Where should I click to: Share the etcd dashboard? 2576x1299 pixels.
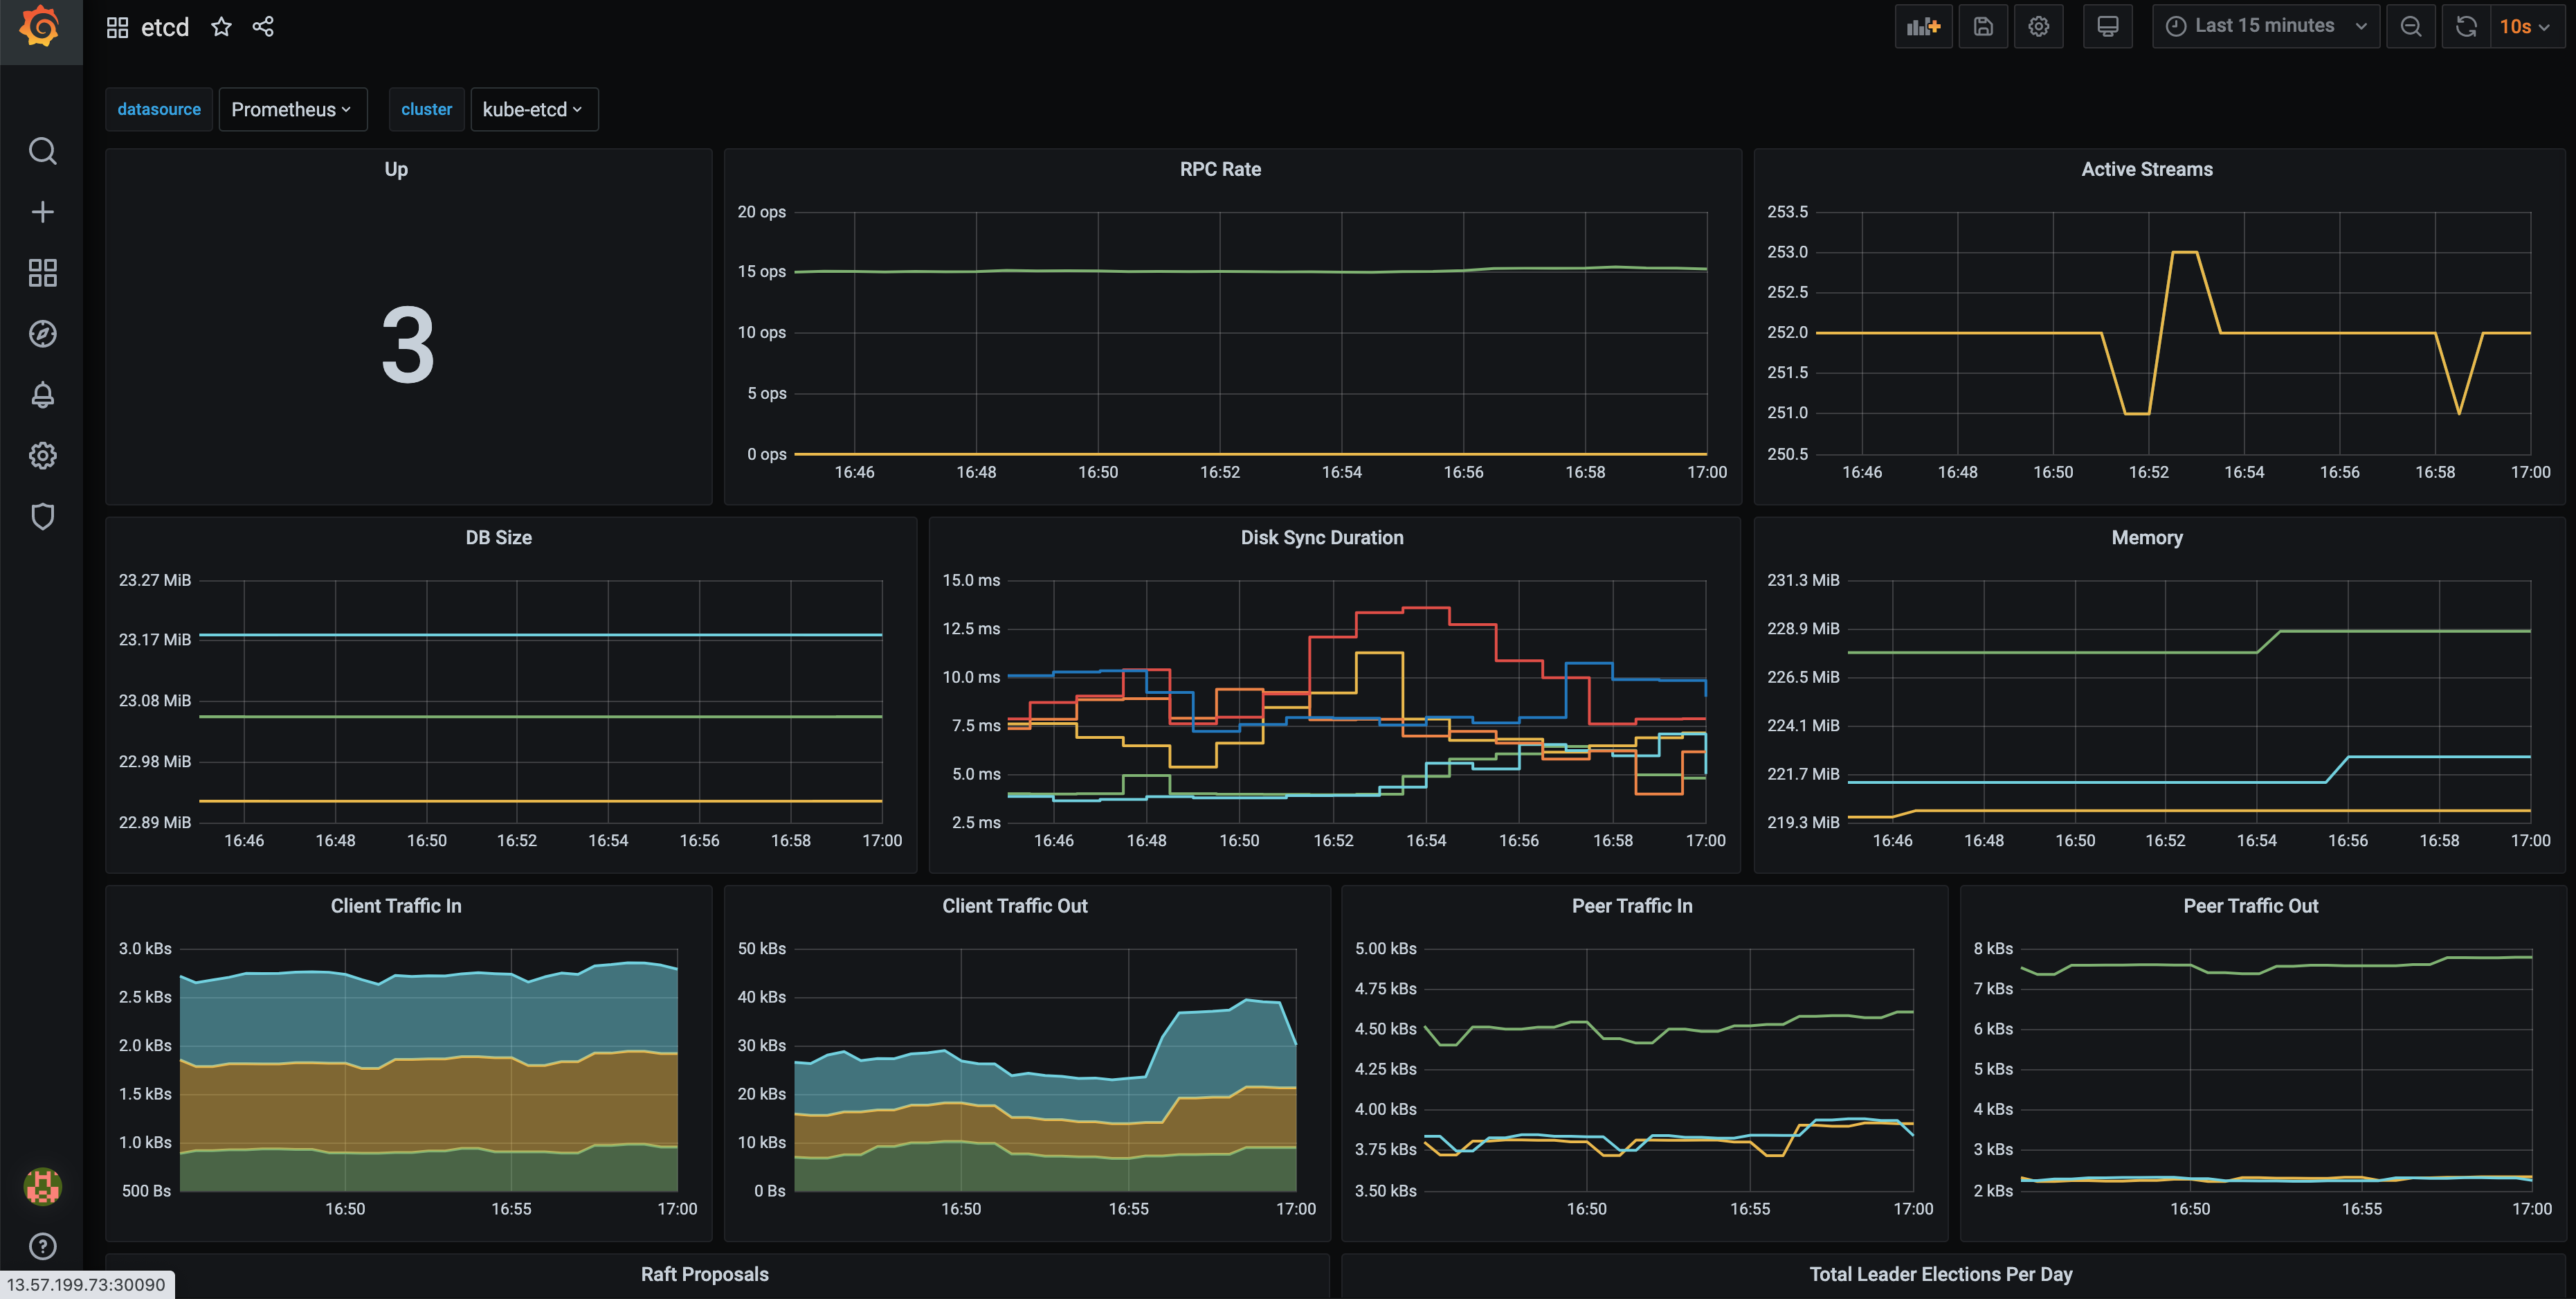click(x=263, y=26)
